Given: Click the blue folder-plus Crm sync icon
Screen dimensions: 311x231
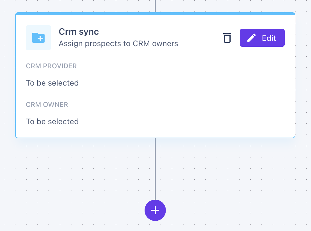Looking at the screenshot, I should [x=38, y=38].
